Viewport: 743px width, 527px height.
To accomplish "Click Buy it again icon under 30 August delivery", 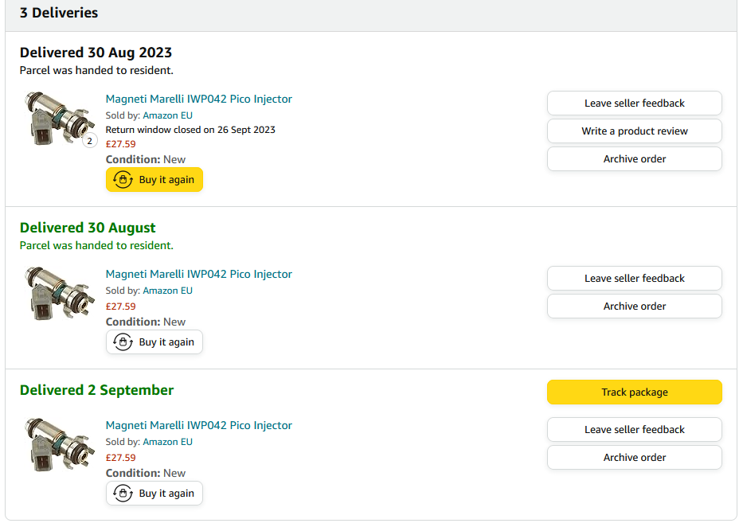I will 123,342.
